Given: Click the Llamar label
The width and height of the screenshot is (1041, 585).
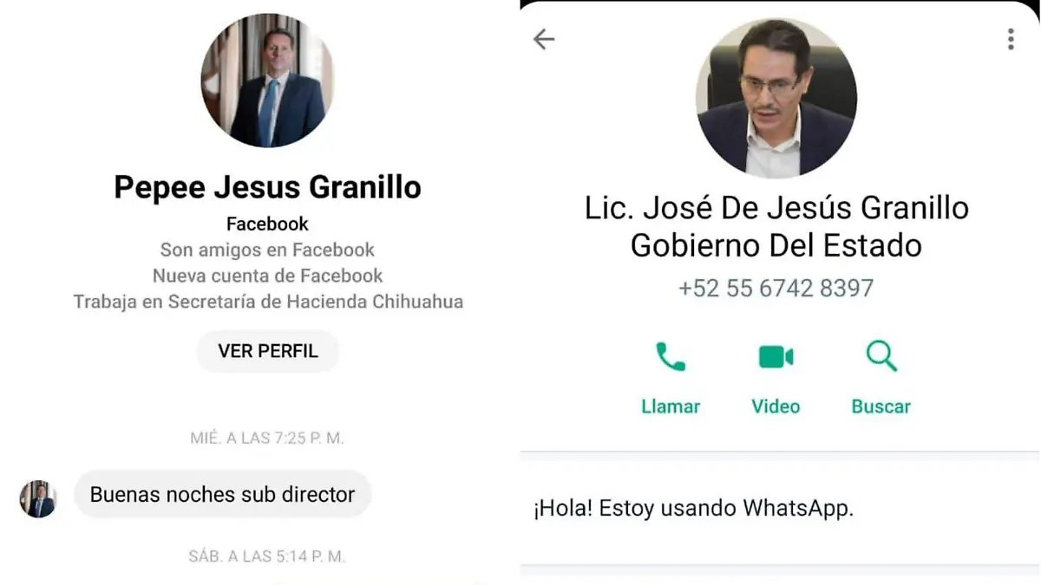Looking at the screenshot, I should 671,406.
